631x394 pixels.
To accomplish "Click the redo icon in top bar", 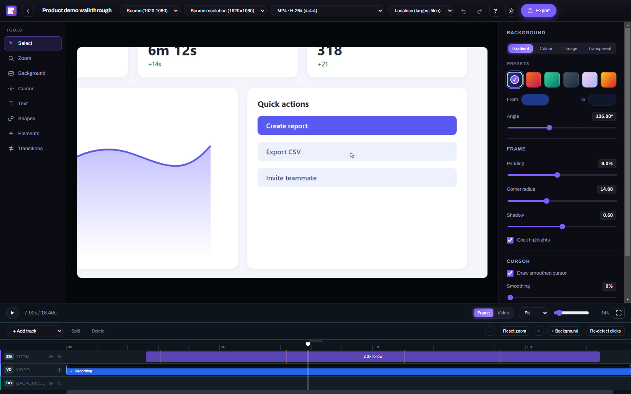I will pos(480,11).
